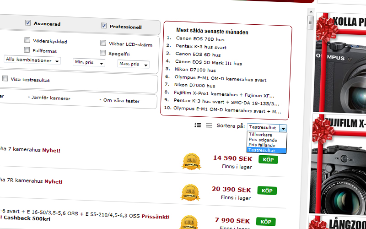The height and width of the screenshot is (229, 366).
Task: Click scrollbar up arrow
Action: click(311, 12)
